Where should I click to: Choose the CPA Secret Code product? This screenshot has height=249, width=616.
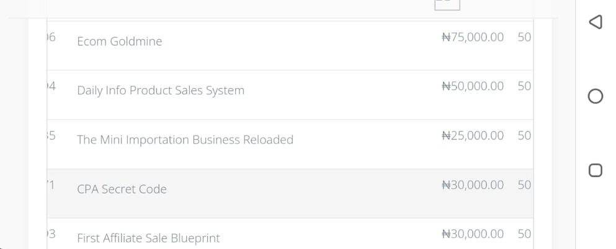pyautogui.click(x=122, y=189)
